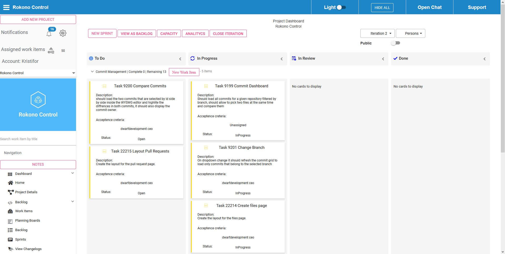Click the Dashboard grid icon
This screenshot has width=505, height=254.
tap(10, 174)
